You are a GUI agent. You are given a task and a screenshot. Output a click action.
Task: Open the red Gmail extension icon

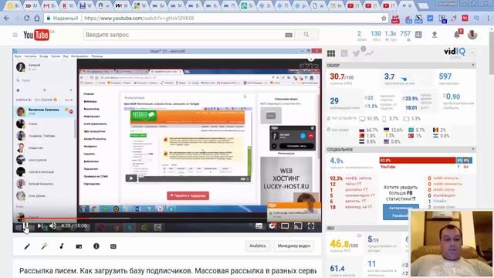point(395,19)
